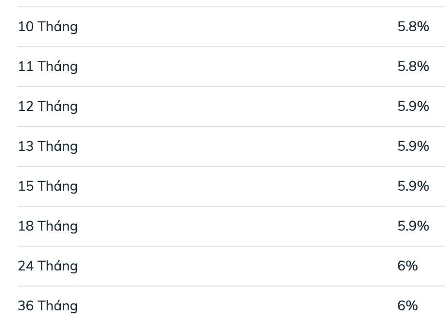
Task: Click the 12 Tháng term label
Action: point(48,107)
